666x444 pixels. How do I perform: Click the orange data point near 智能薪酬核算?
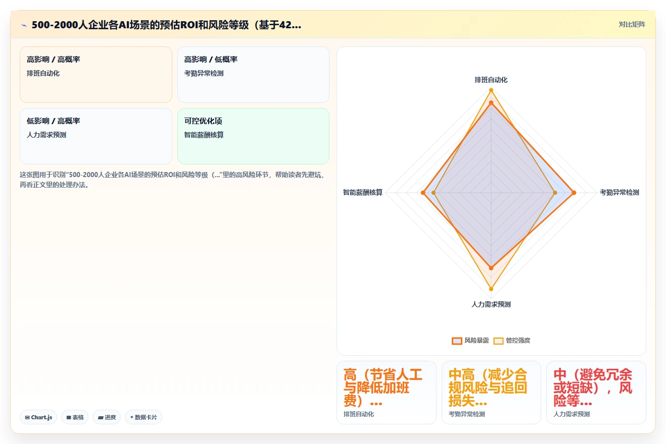(x=423, y=192)
